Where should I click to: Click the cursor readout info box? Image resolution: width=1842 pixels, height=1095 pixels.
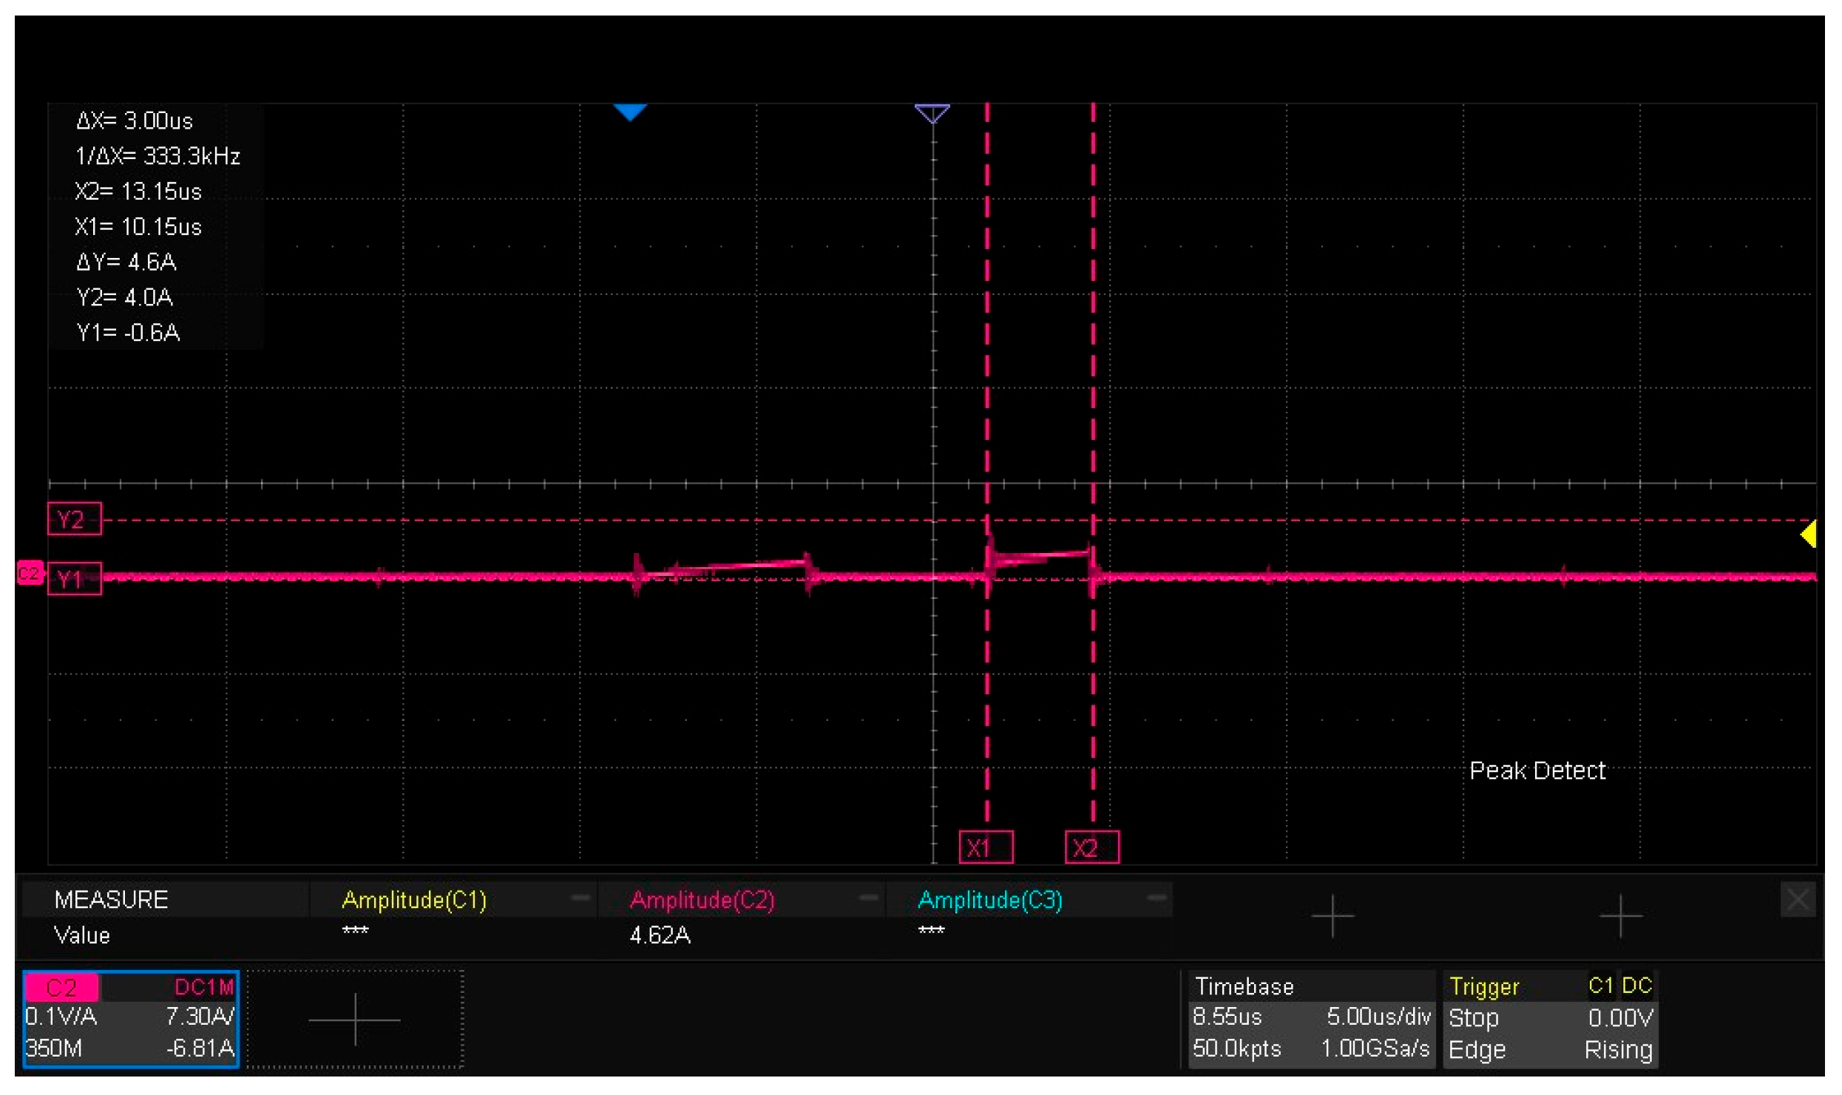tap(157, 226)
